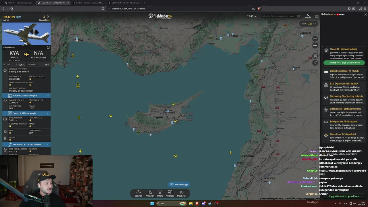Viewport: 368px width, 207px height.
Task: Click Try free for 7 days button
Action: tap(344, 63)
